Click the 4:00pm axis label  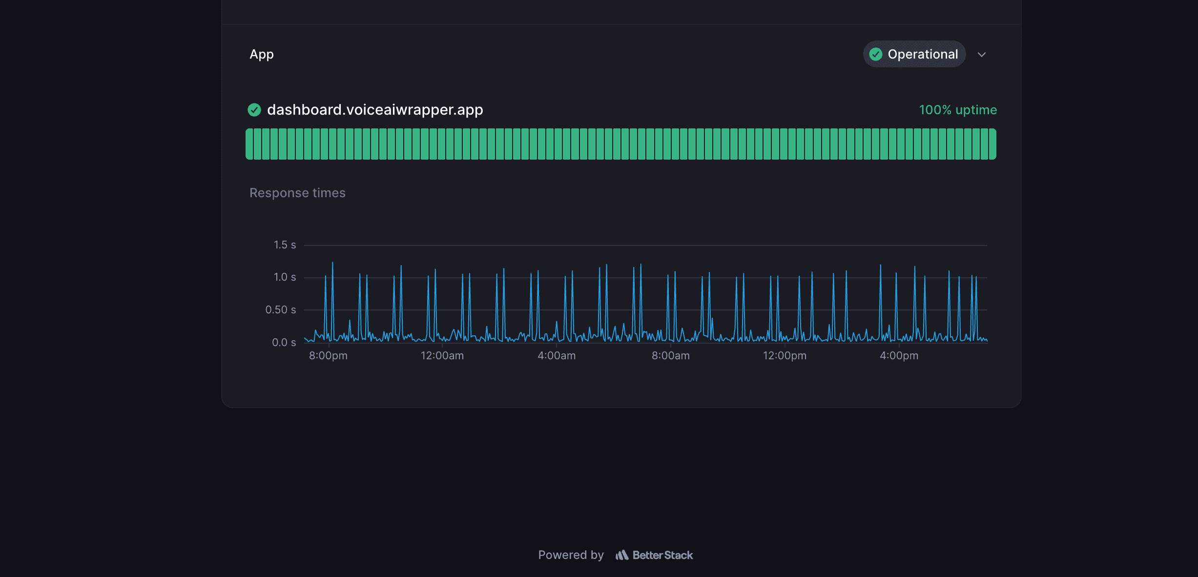899,356
